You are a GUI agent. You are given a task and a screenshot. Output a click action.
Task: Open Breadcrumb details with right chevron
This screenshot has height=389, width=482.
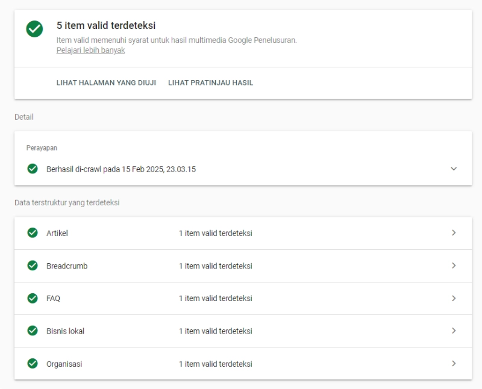pyautogui.click(x=454, y=266)
